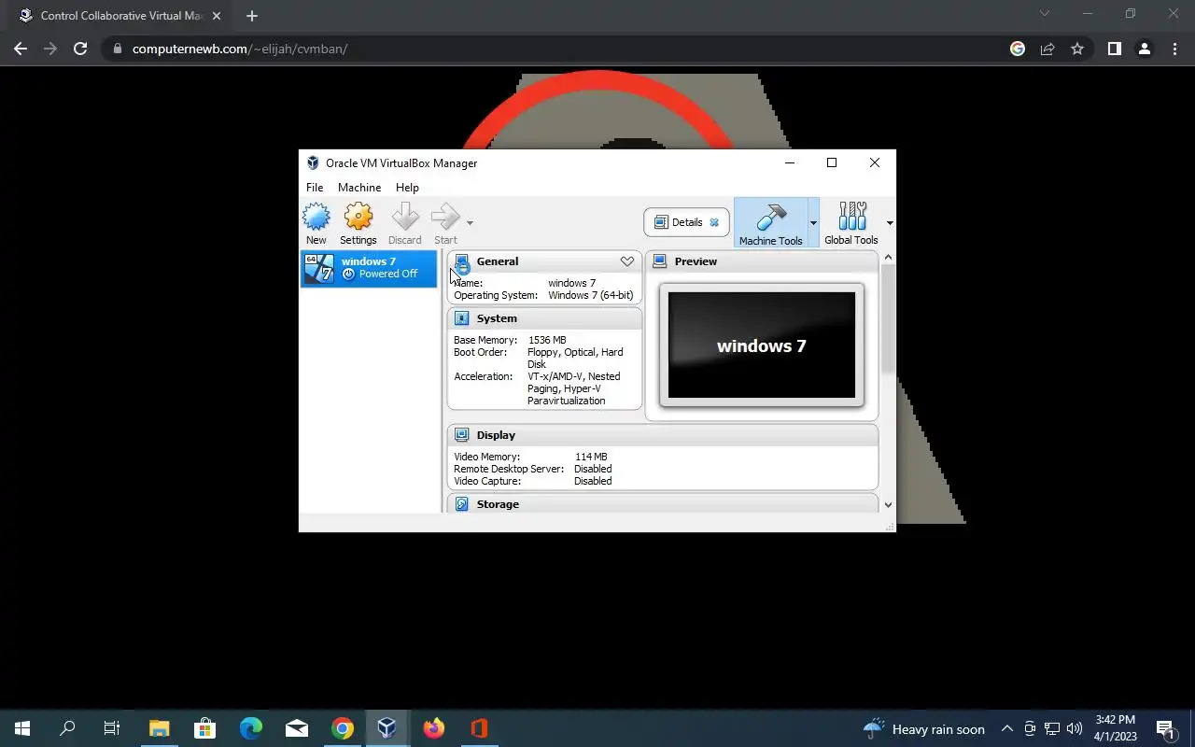Click the Display section header title
The image size is (1195, 747).
pyautogui.click(x=496, y=435)
